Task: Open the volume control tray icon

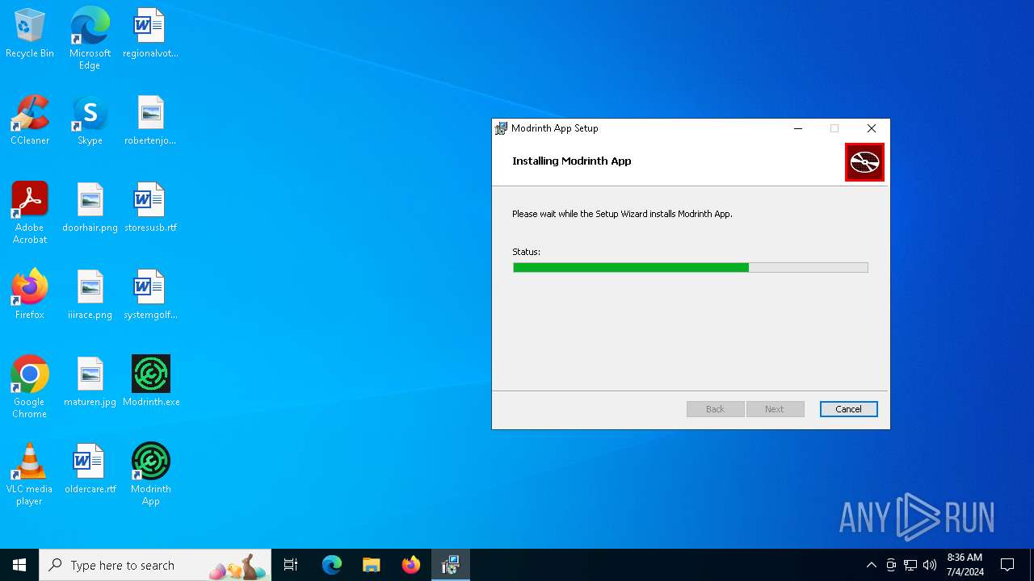Action: (930, 565)
